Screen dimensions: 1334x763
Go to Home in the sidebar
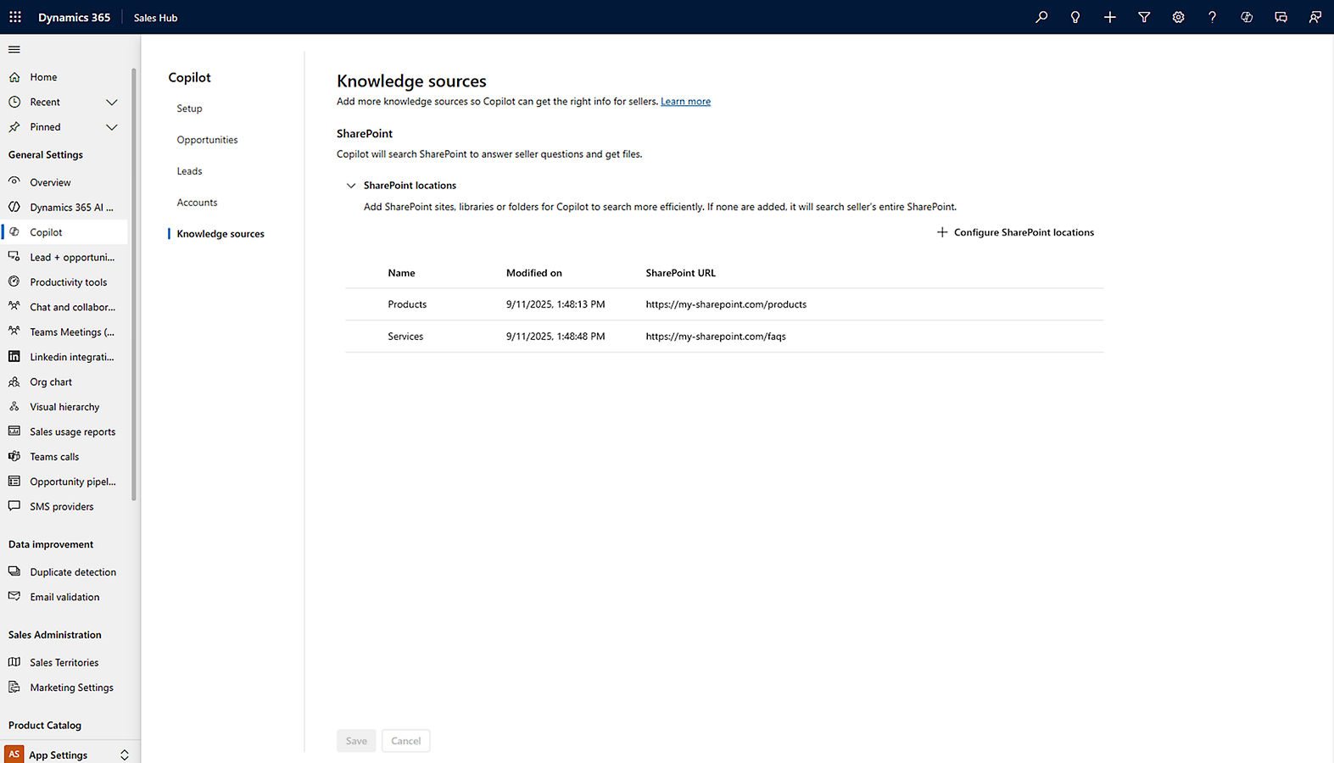(64, 77)
